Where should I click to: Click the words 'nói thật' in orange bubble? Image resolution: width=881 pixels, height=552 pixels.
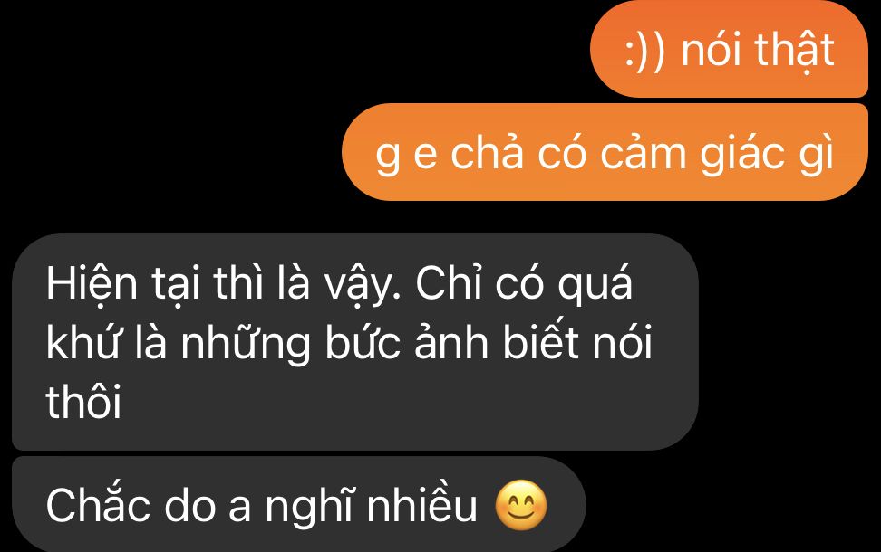[x=758, y=50]
